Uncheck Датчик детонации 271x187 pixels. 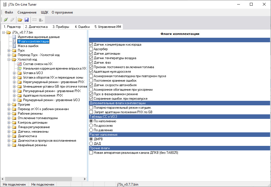point(91,54)
